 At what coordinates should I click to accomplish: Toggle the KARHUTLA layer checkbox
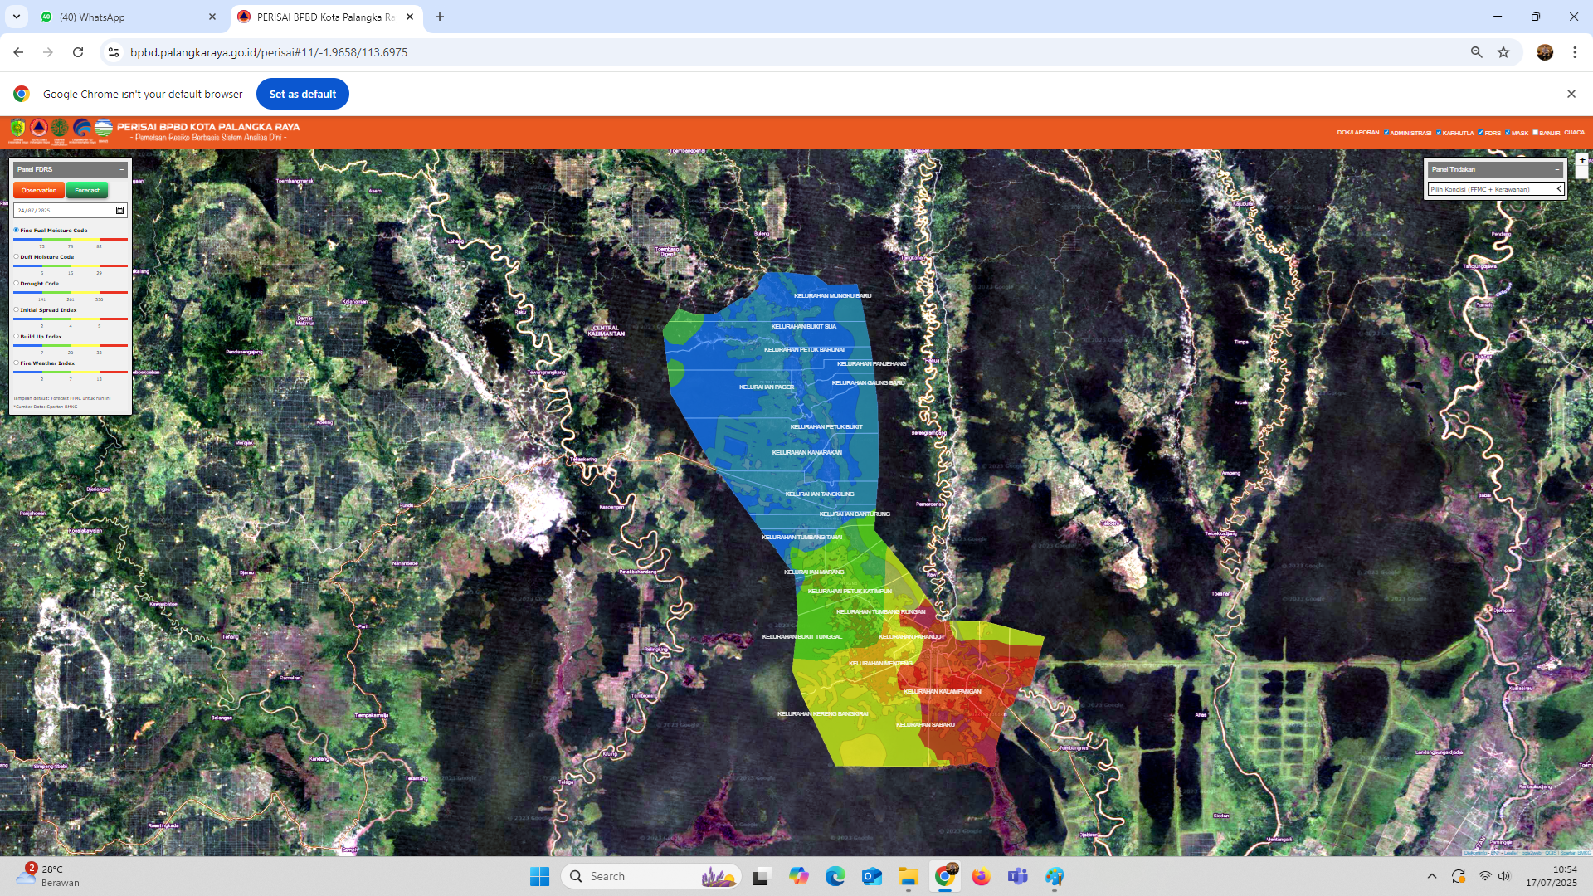(1439, 132)
